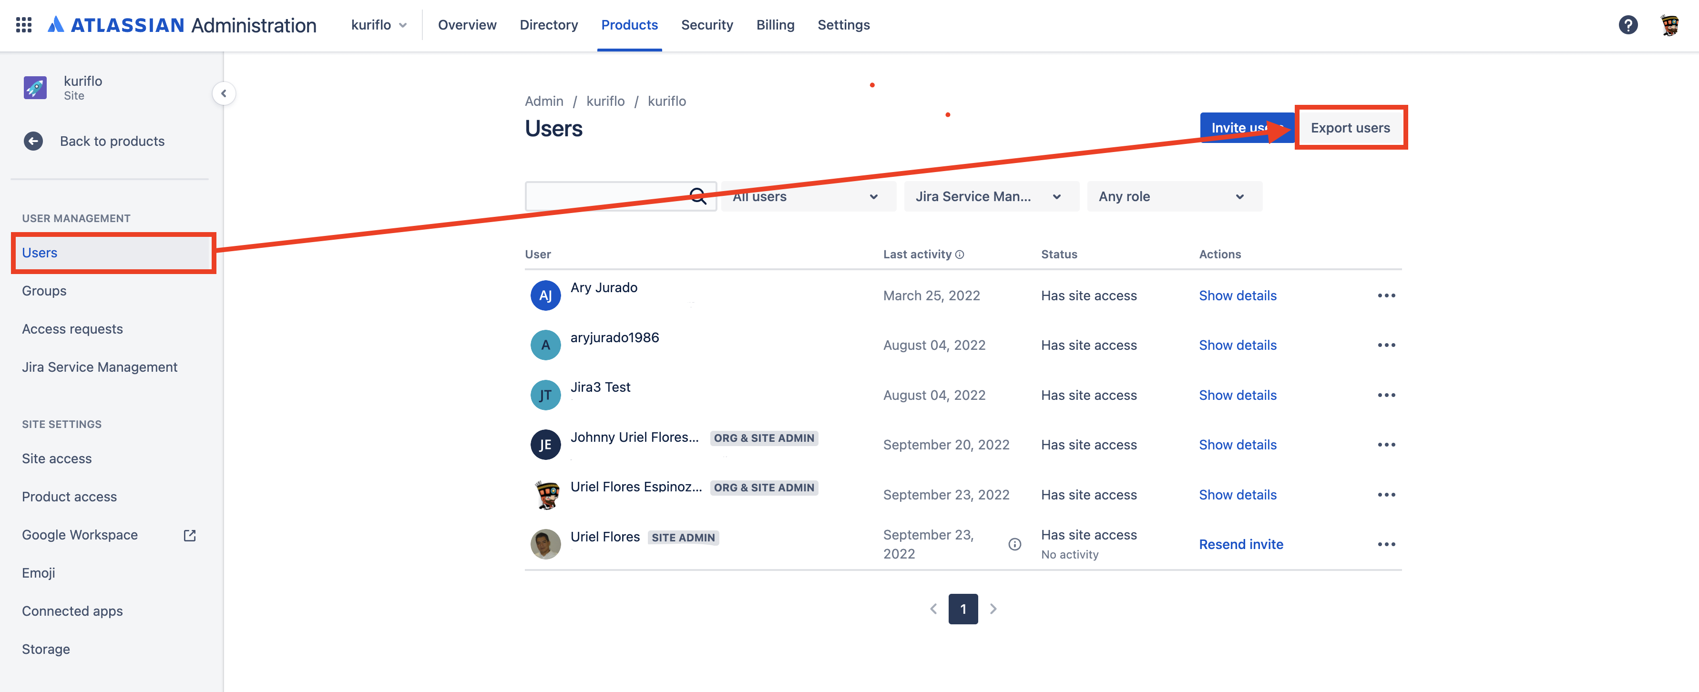1699x692 pixels.
Task: Click the Products tab in top navigation
Action: pos(630,24)
